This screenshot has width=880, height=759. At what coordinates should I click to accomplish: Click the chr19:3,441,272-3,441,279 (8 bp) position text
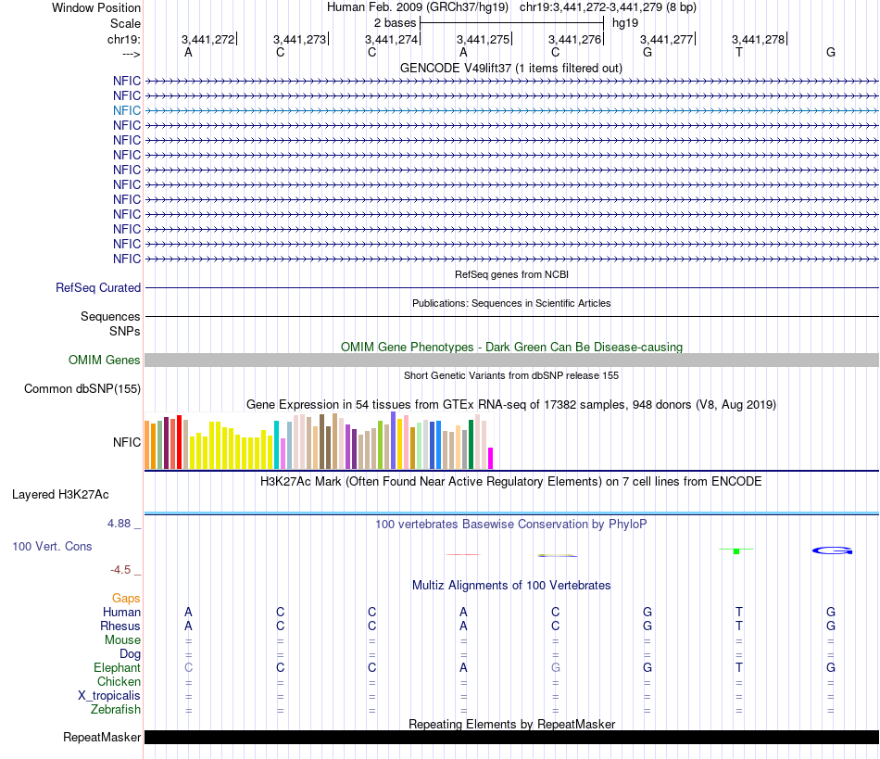tap(608, 7)
